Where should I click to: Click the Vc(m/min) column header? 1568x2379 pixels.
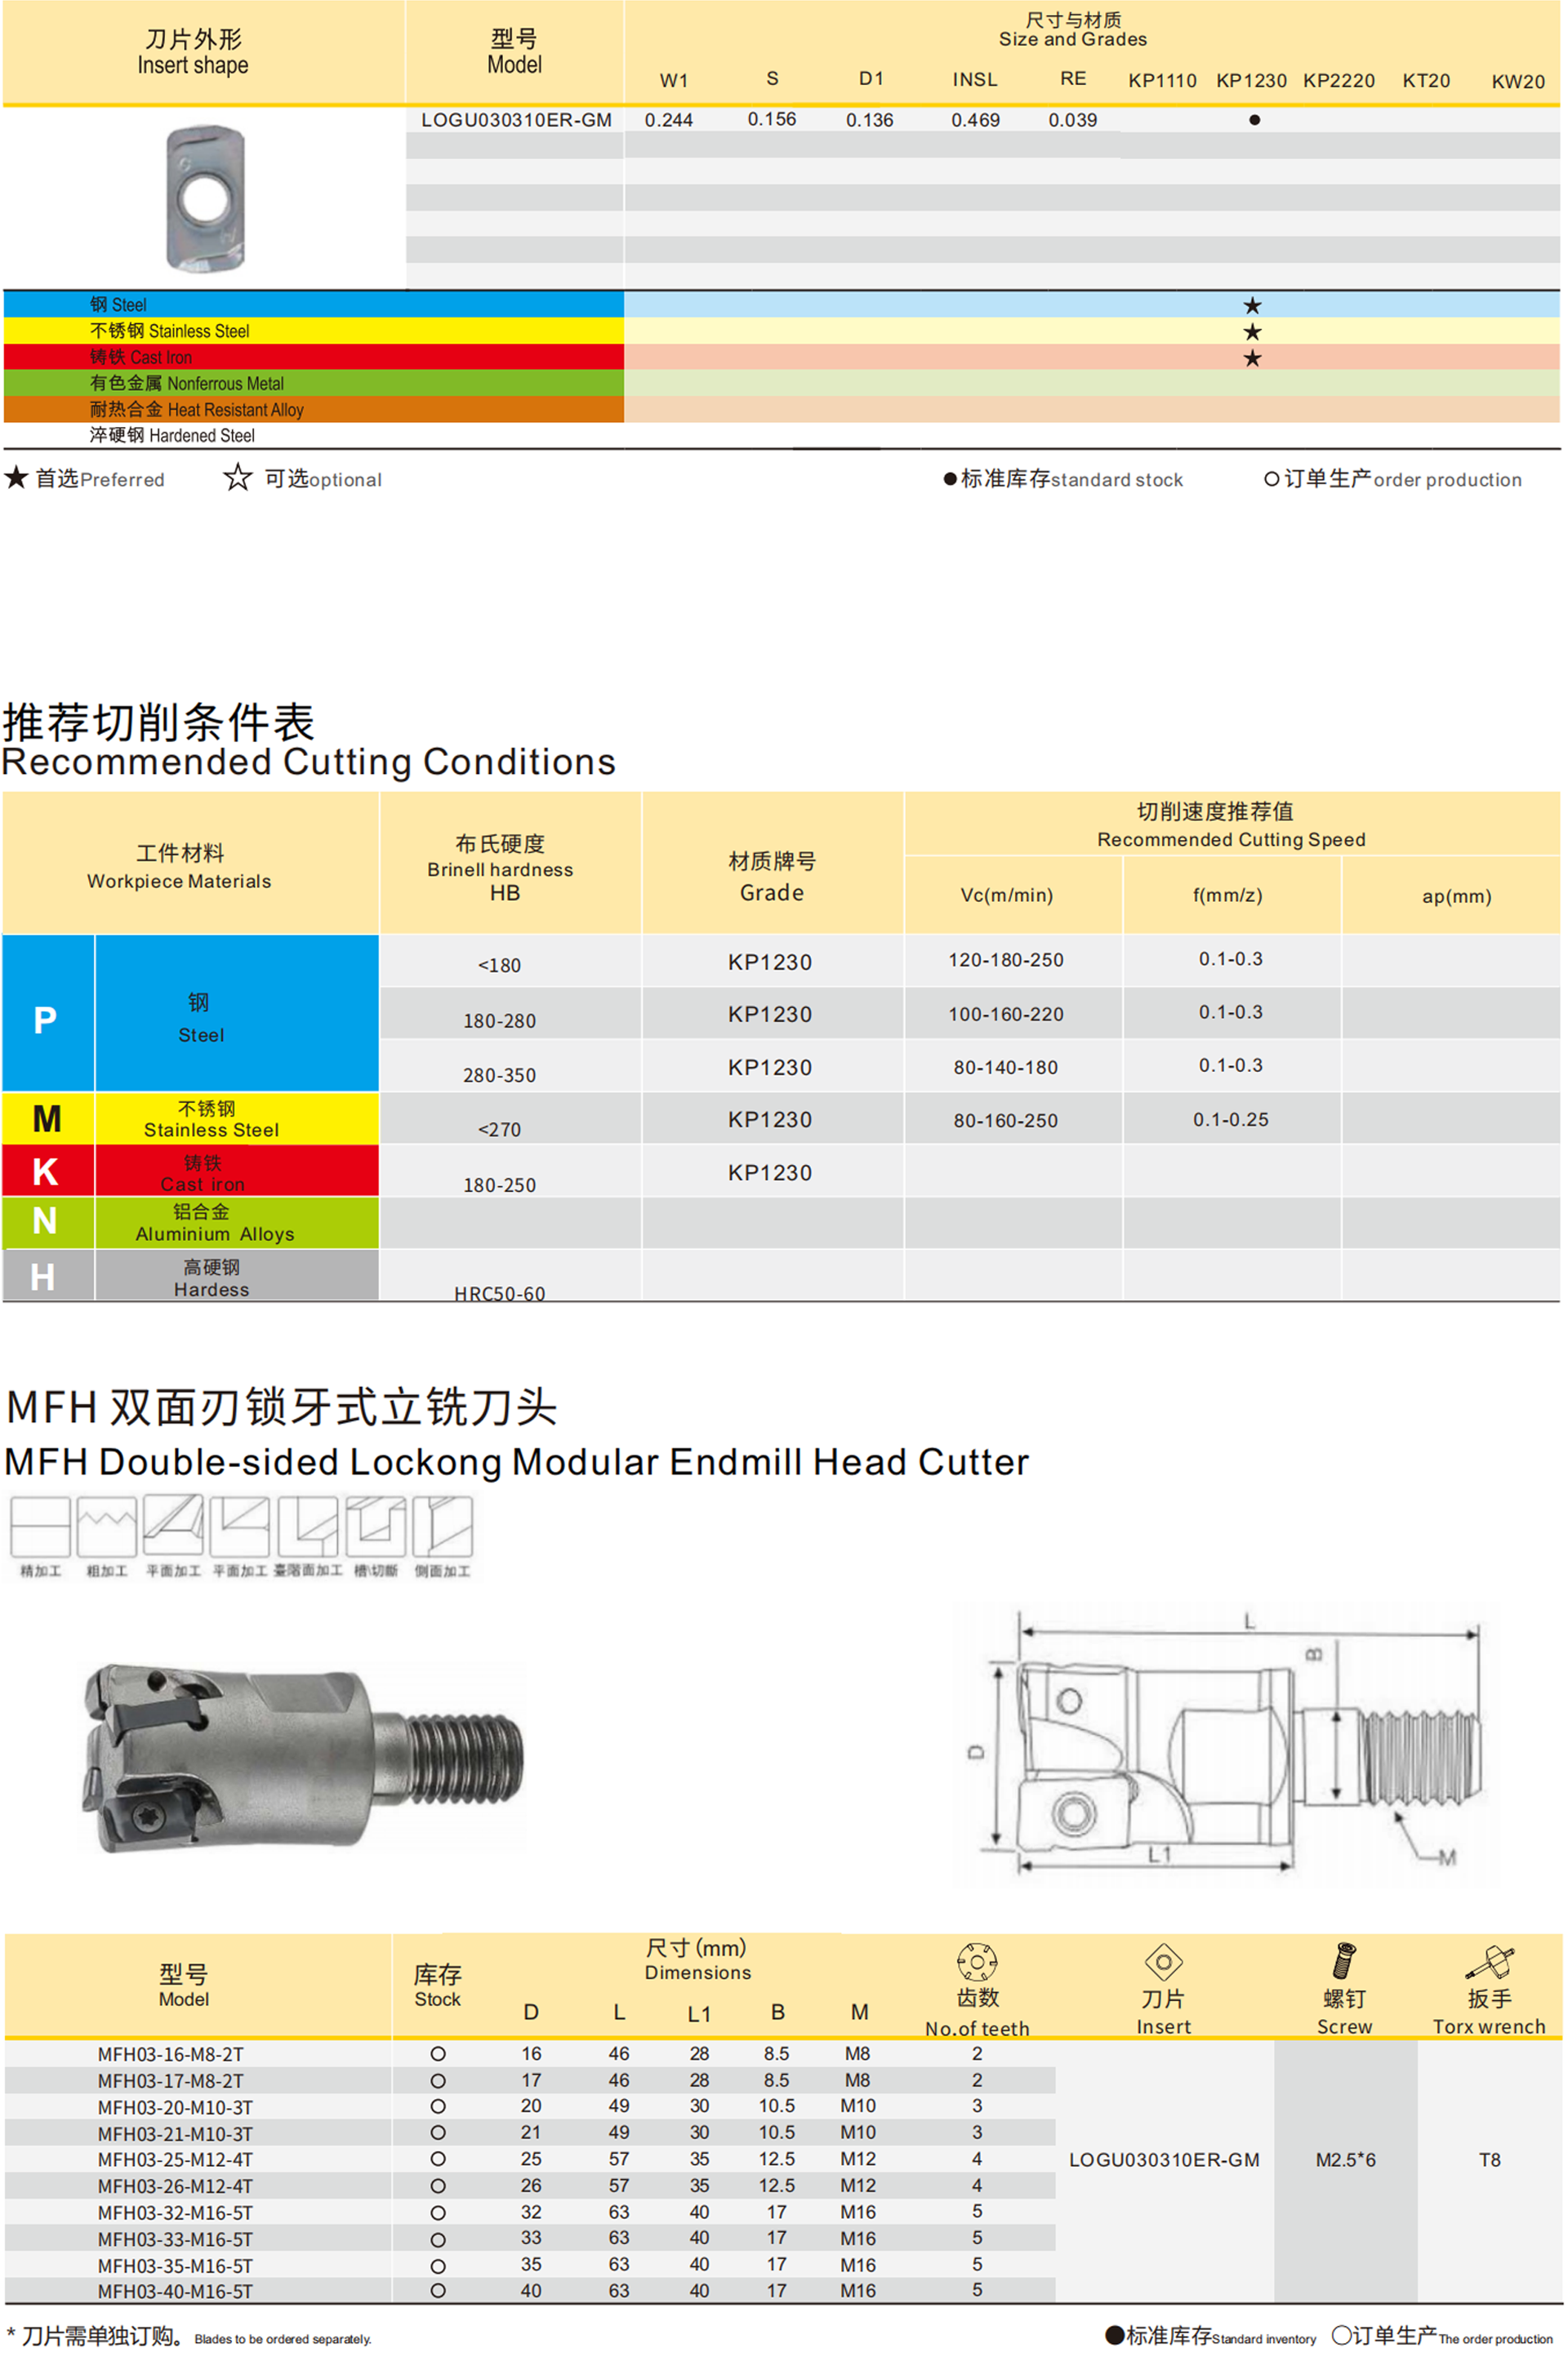pyautogui.click(x=1006, y=896)
